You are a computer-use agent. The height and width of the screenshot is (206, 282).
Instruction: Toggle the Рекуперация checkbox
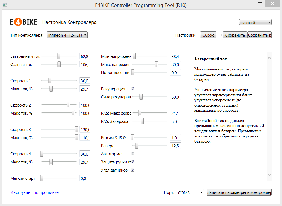coord(133,89)
